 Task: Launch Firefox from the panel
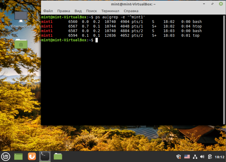click(x=32, y=156)
